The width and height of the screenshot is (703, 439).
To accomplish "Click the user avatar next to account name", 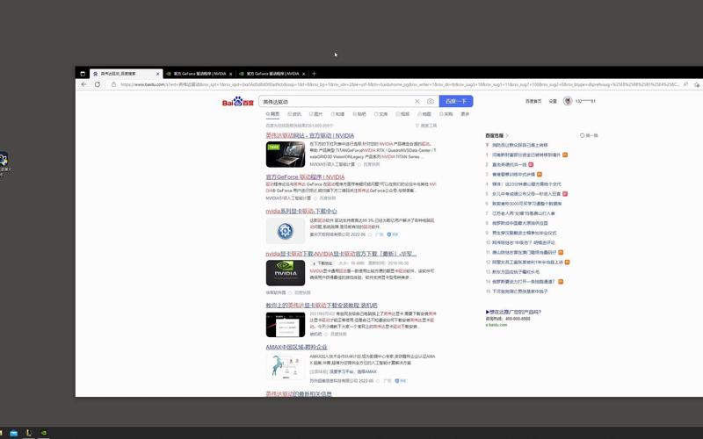I will pos(568,101).
